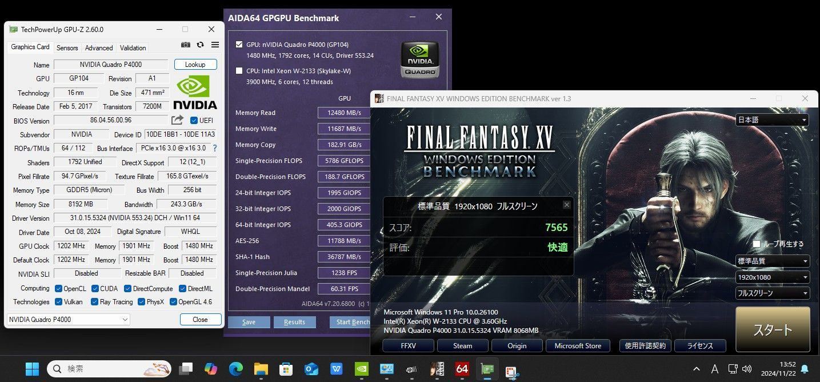The image size is (820, 382).
Task: Click the Bandwidth value 243.3 GB/s
Action: pyautogui.click(x=187, y=204)
